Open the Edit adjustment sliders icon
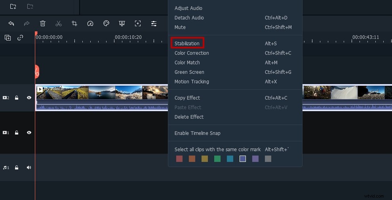The height and width of the screenshot is (200, 392). coord(154,23)
